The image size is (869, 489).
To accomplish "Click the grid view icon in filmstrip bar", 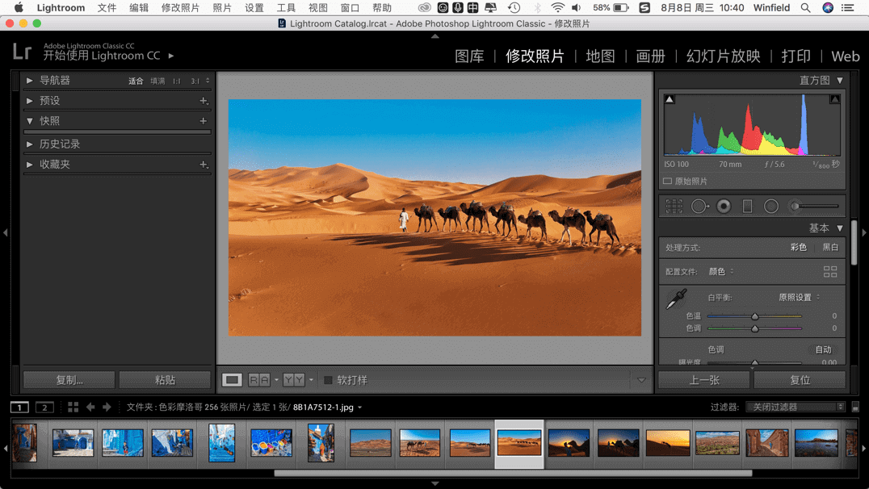I will (73, 407).
